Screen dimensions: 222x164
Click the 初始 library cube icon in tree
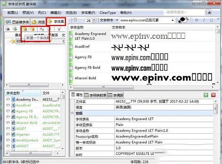(x=13, y=41)
